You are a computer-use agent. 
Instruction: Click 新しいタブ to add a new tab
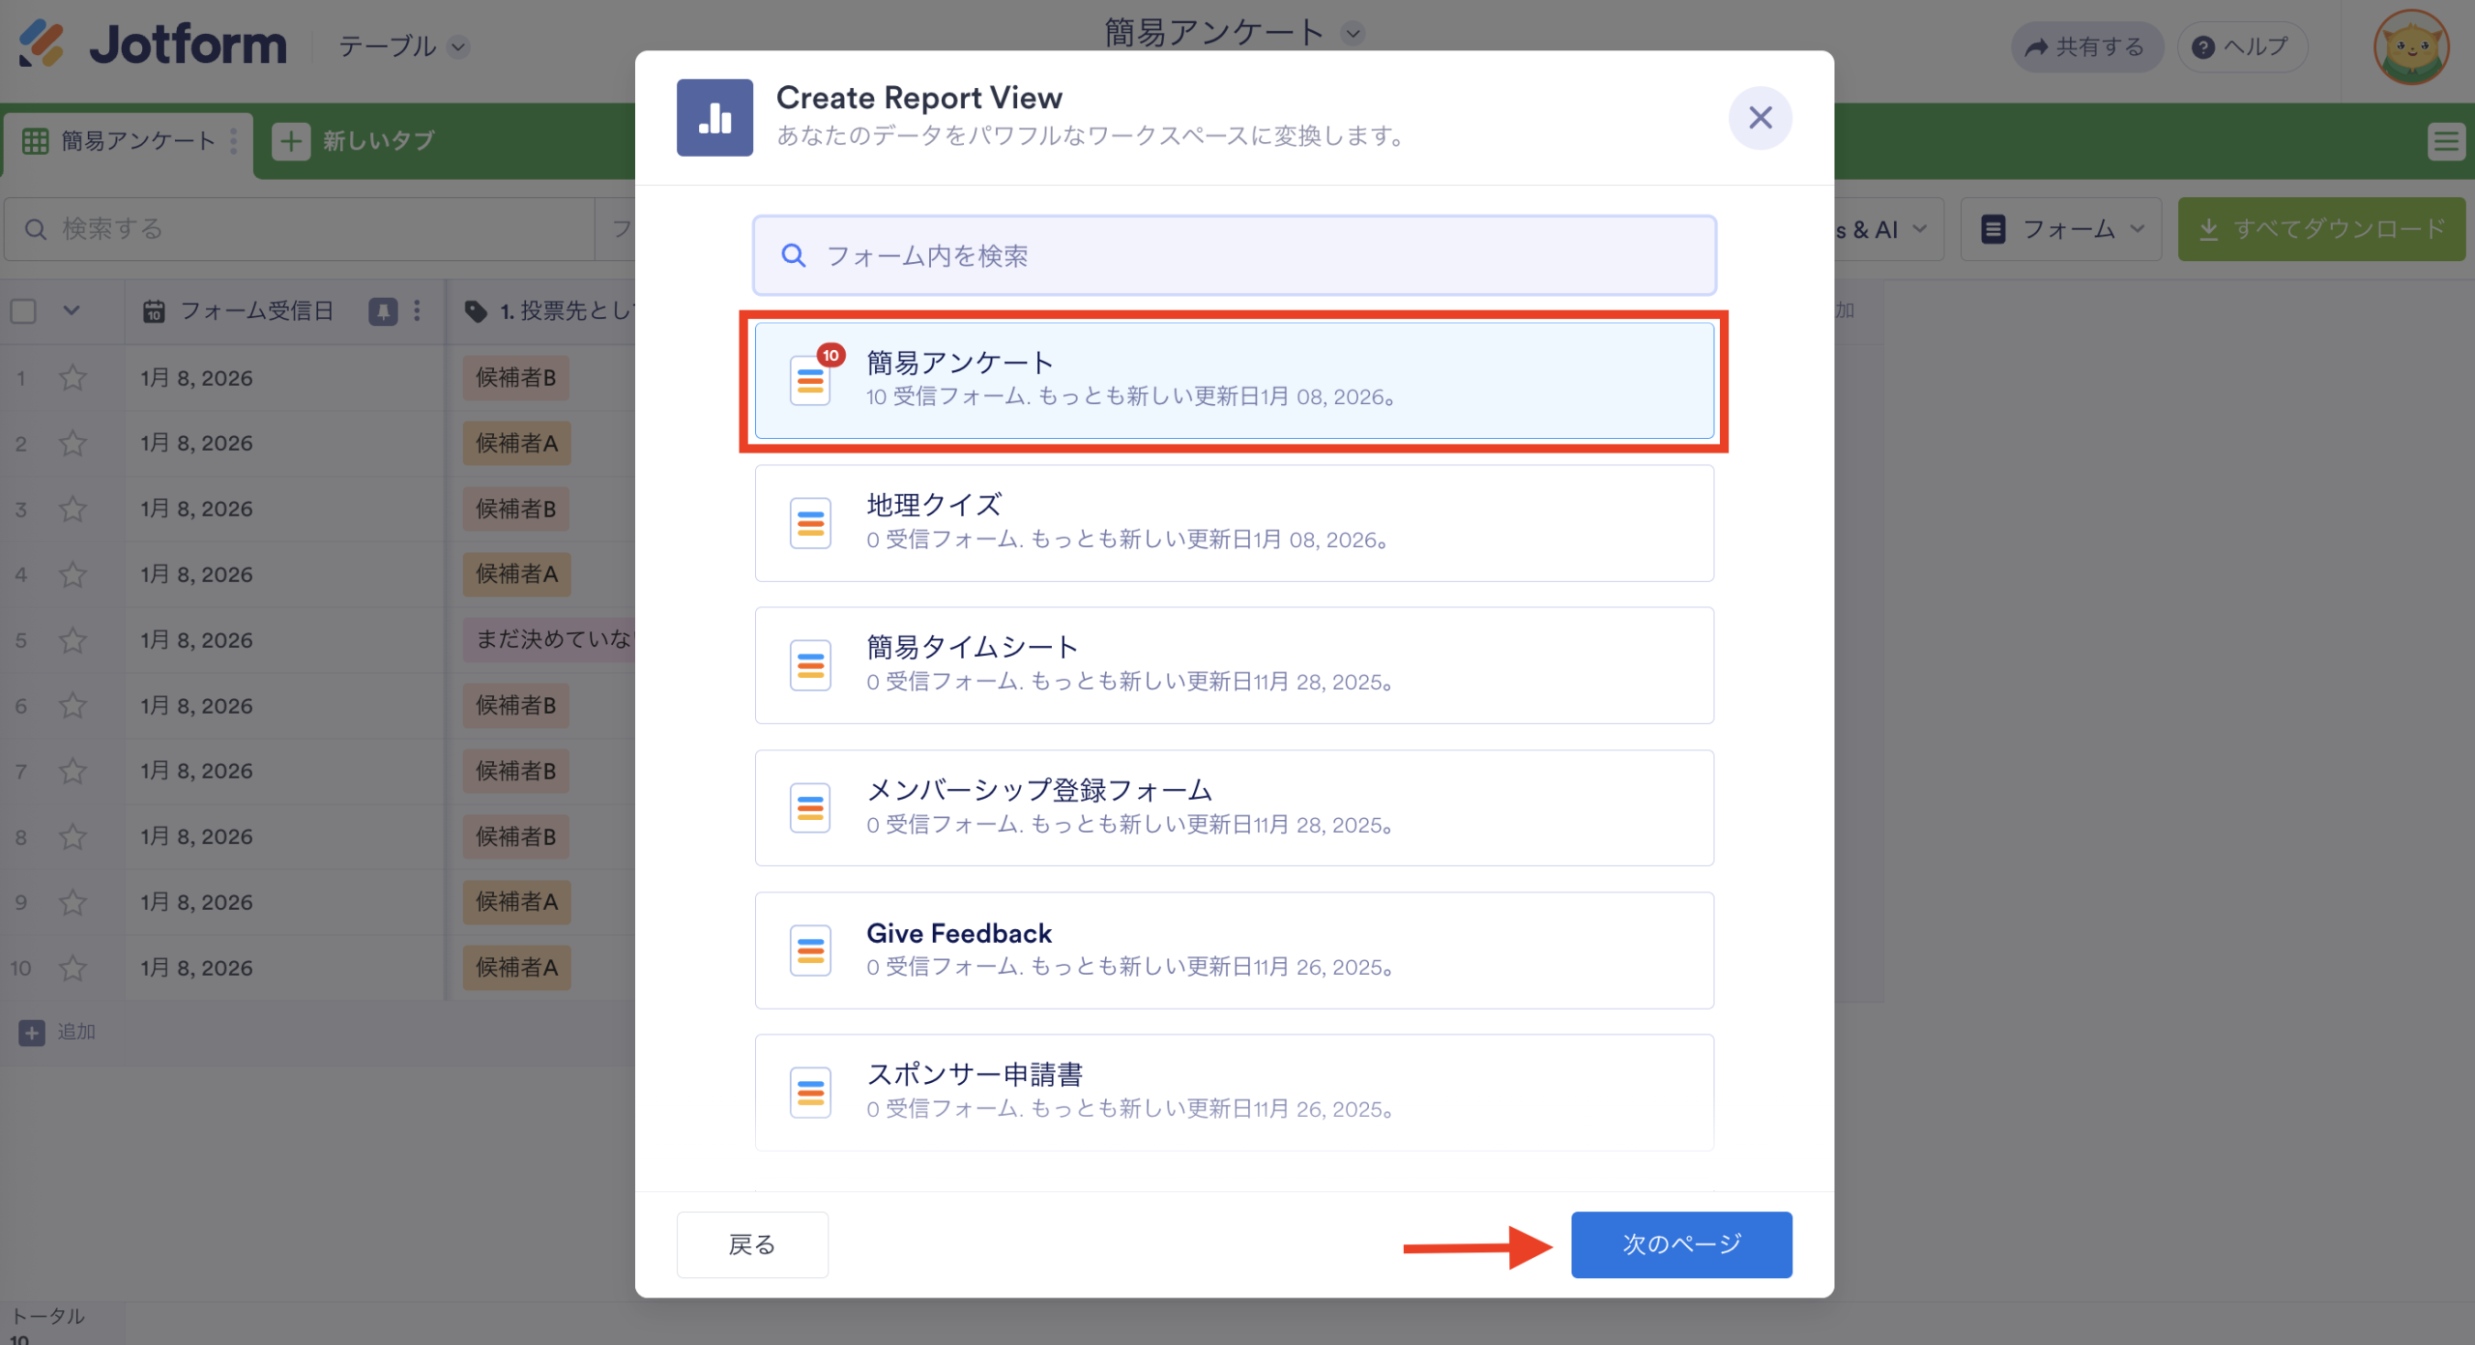[359, 141]
